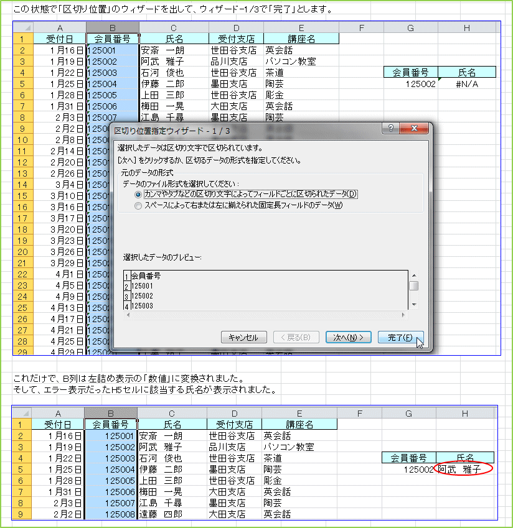Click 受付支店 header in lower sheet
513x528 pixels.
[234, 424]
